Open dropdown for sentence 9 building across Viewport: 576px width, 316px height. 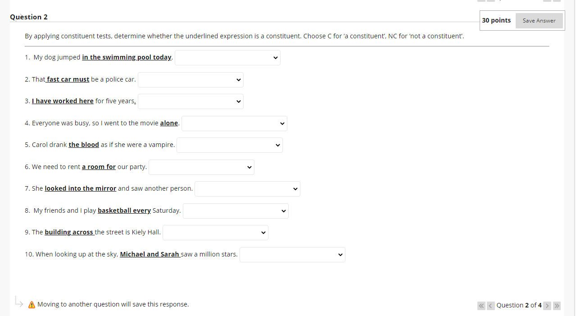[215, 233]
